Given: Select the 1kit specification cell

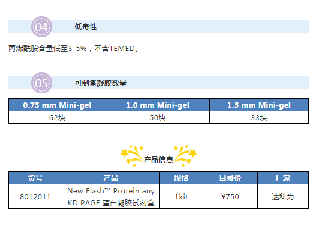Looking at the screenshot, I should click(x=181, y=196).
